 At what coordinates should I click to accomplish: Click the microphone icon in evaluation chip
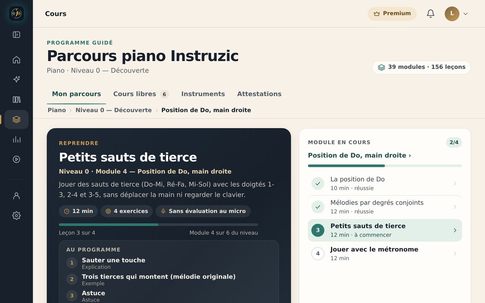[163, 211]
